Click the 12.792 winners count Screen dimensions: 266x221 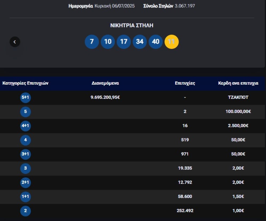[x=185, y=182]
